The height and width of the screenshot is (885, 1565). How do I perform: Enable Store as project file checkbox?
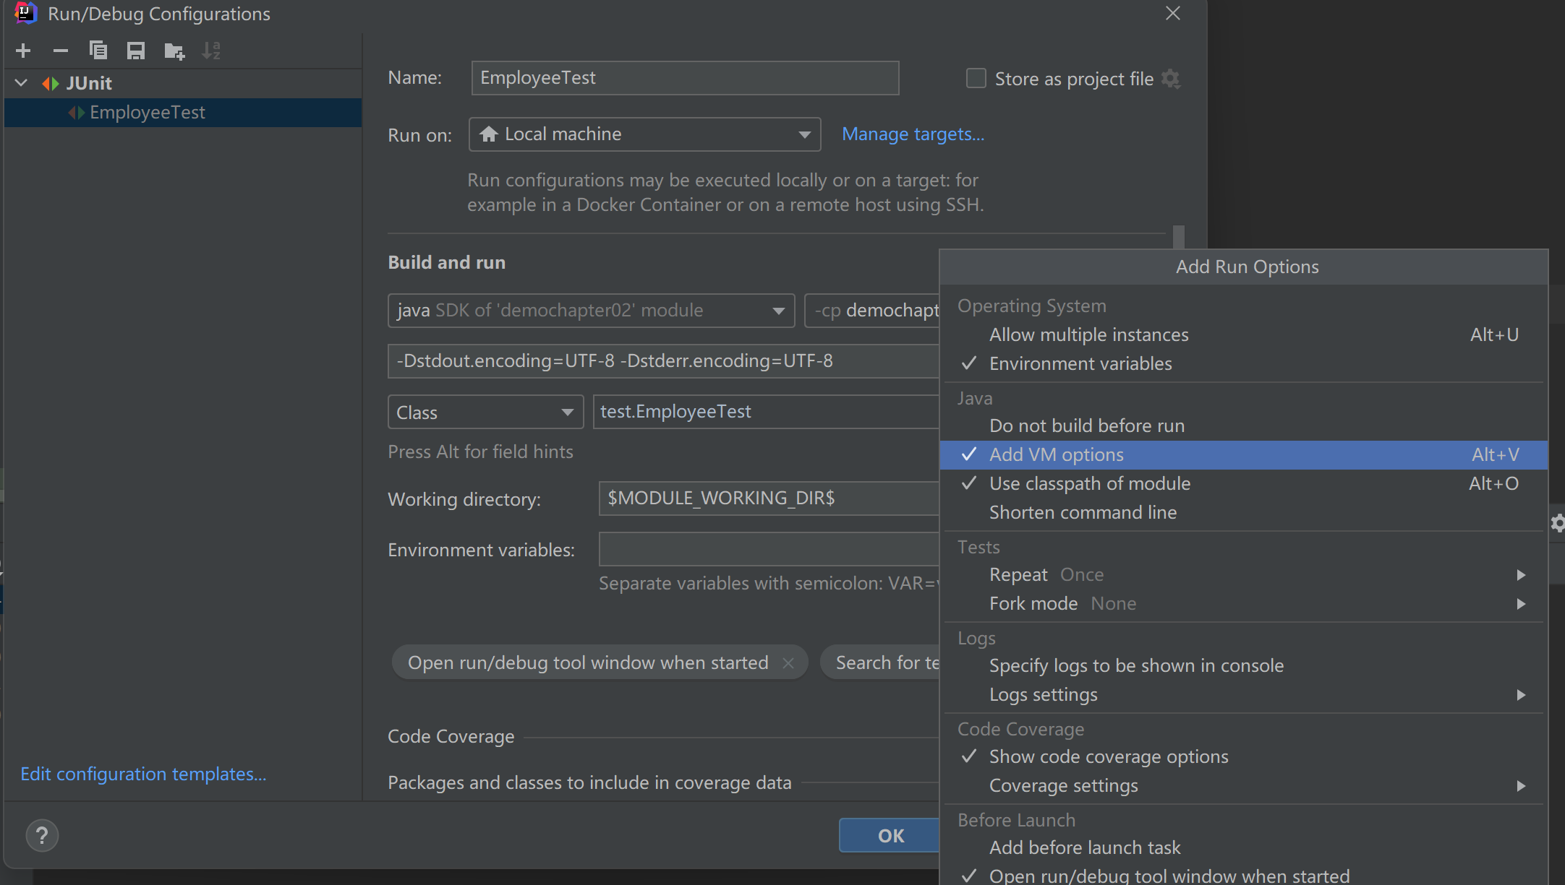point(976,78)
